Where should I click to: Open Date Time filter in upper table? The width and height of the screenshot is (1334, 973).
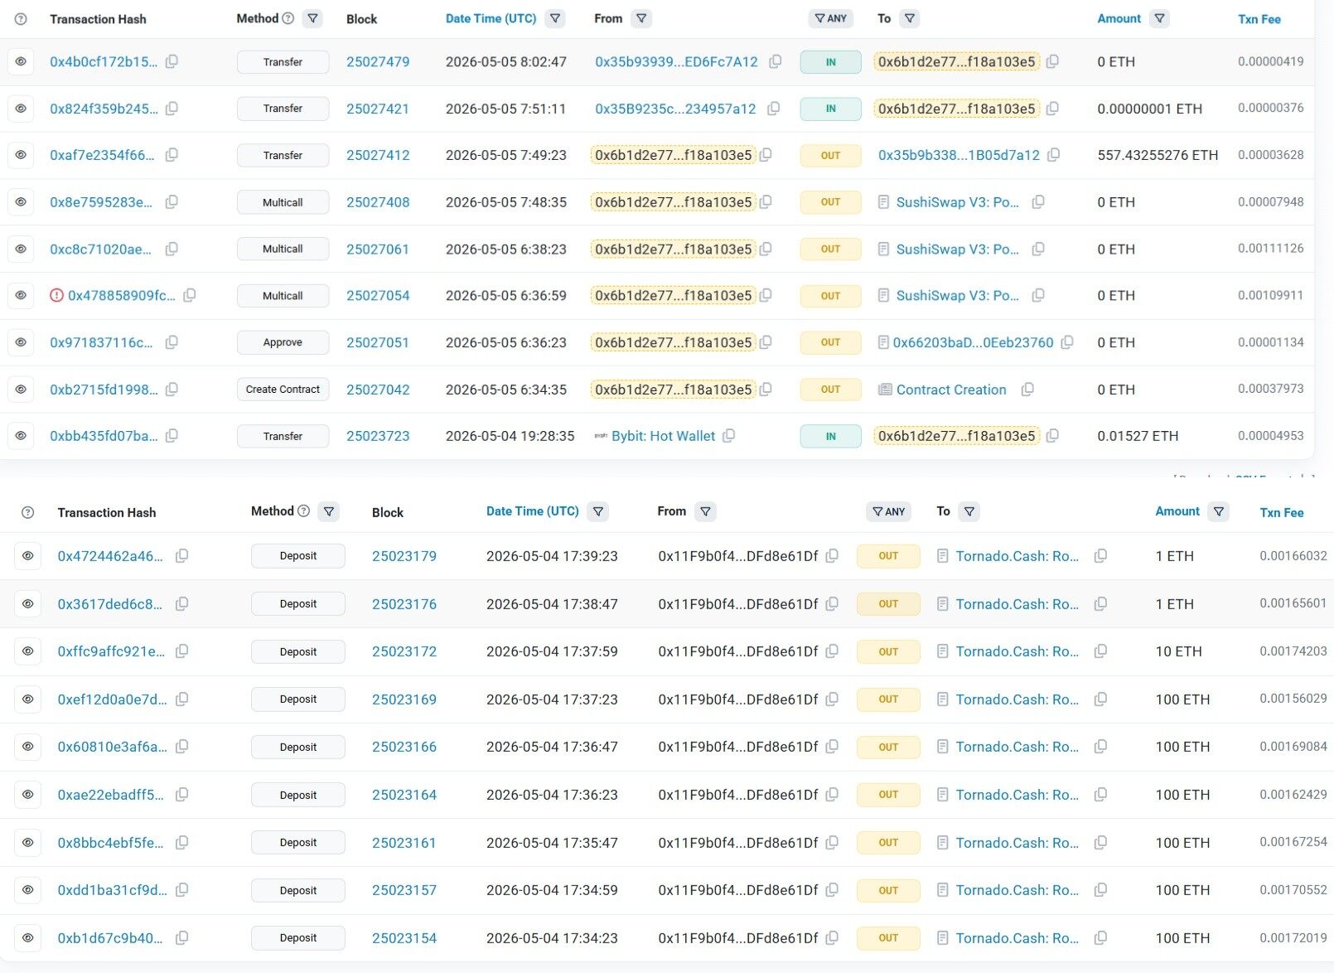tap(555, 18)
